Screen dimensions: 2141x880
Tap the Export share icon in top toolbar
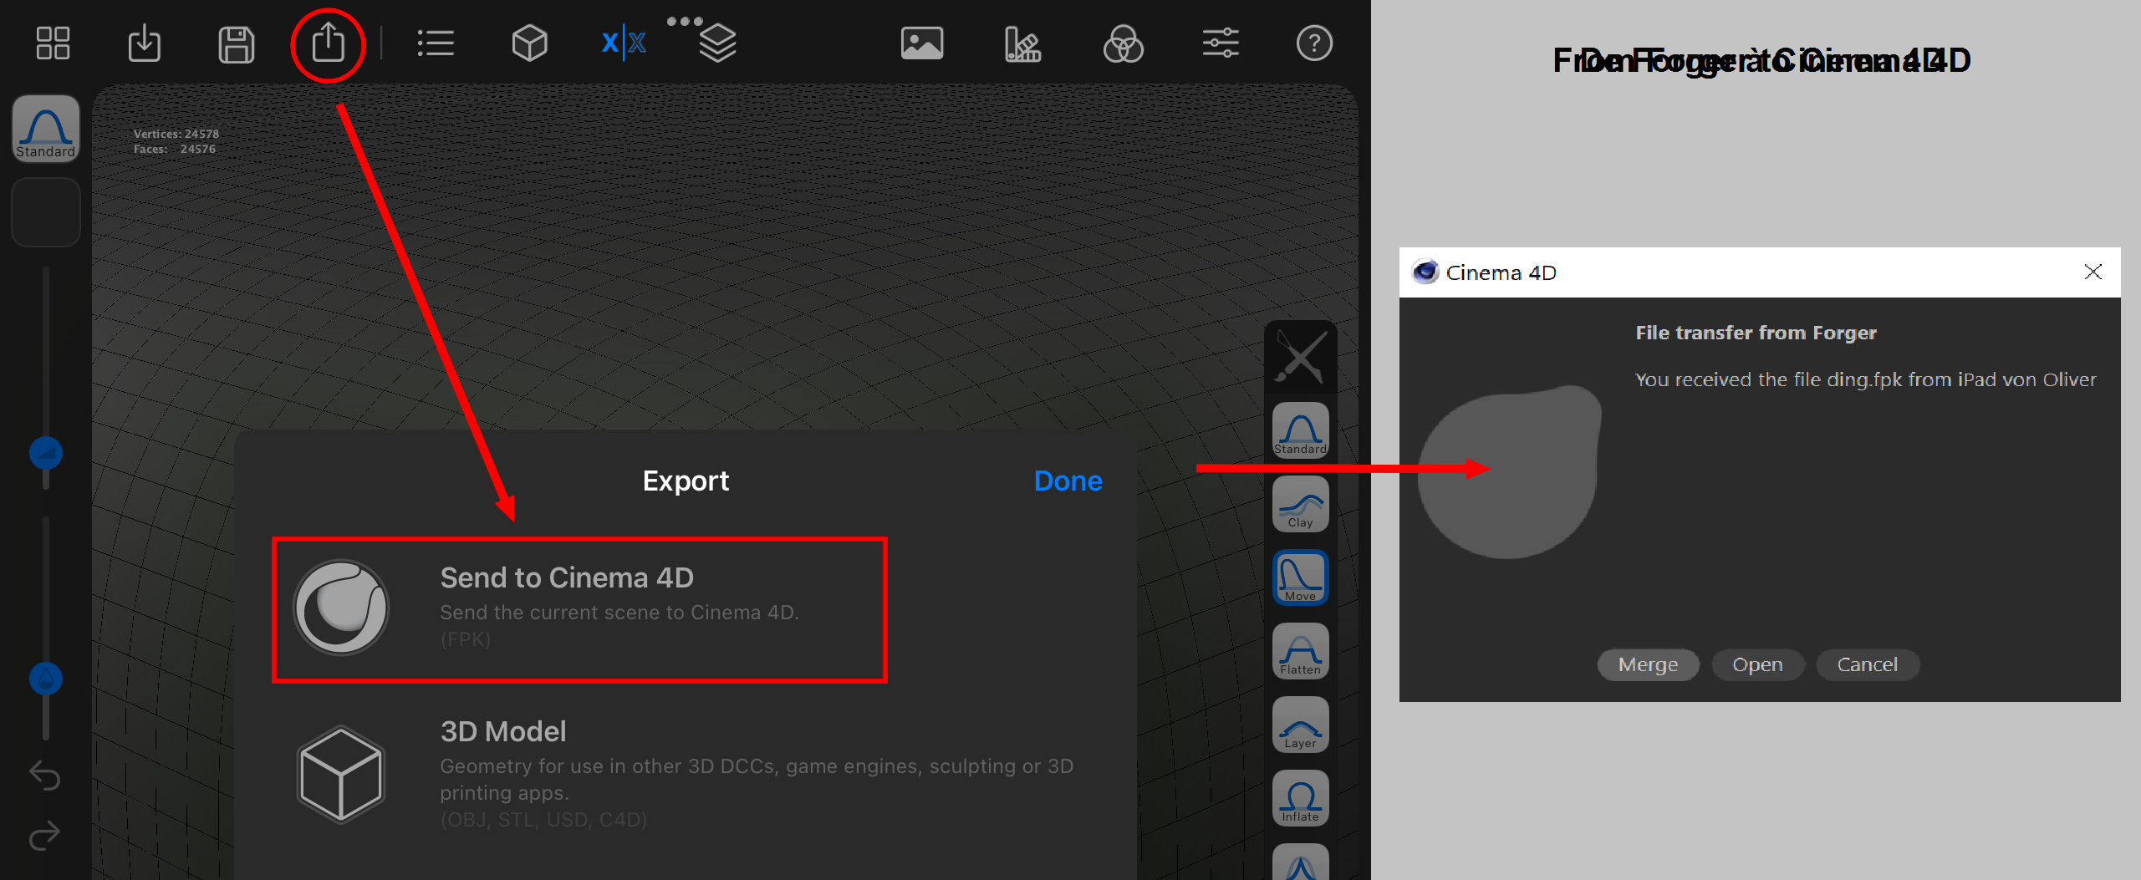point(328,43)
